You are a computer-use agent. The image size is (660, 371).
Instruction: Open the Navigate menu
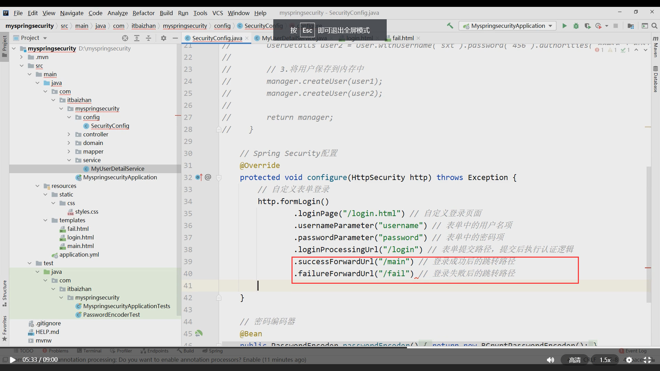coord(72,13)
